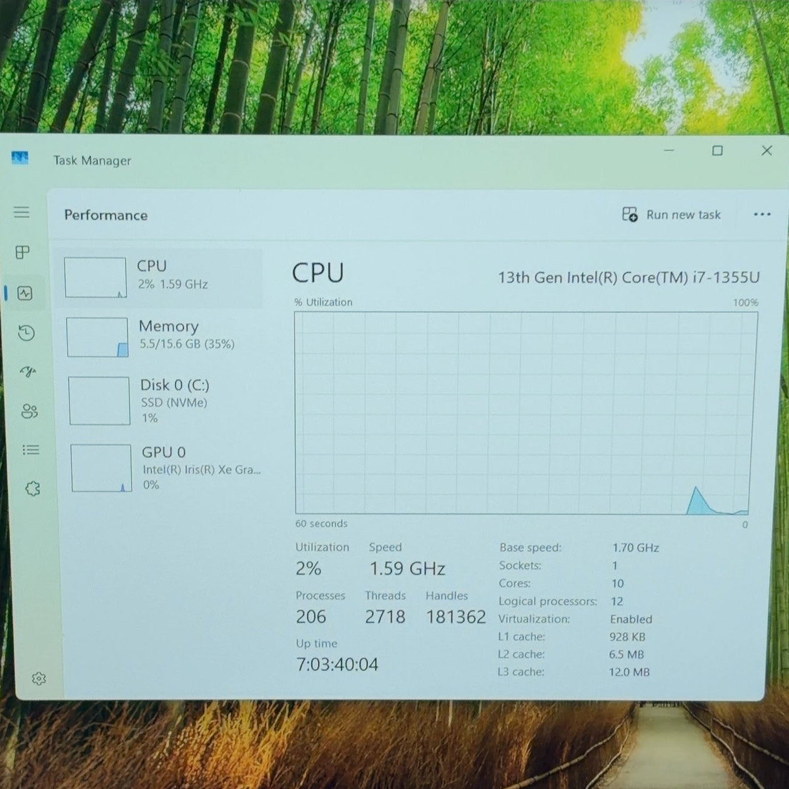Open the Details list page icon
The width and height of the screenshot is (789, 789).
click(31, 450)
